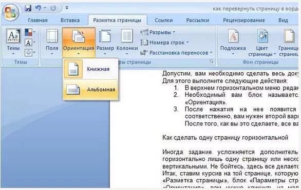Open the Разрывы breaks menu
Viewport: 301px width, 190px height.
coord(158,32)
